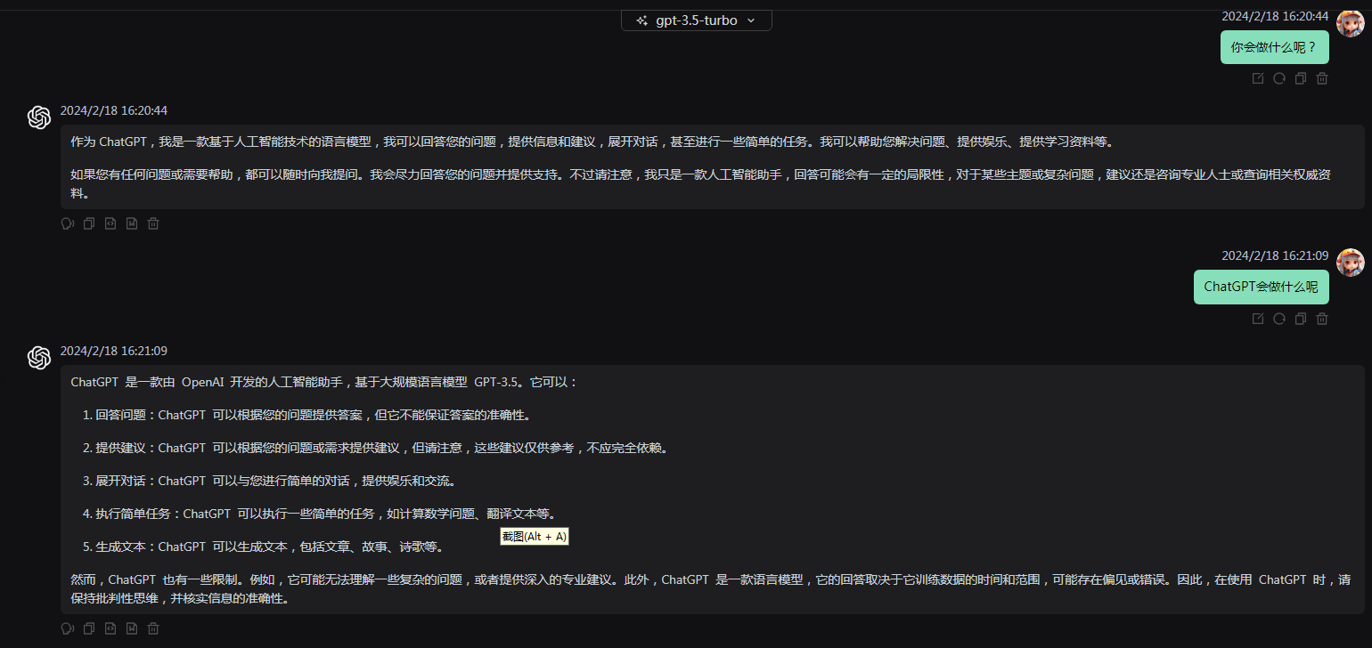Click the user avatar beside '你会做什么呢？'
Viewport: 1372px width, 648px height.
coord(1350,23)
